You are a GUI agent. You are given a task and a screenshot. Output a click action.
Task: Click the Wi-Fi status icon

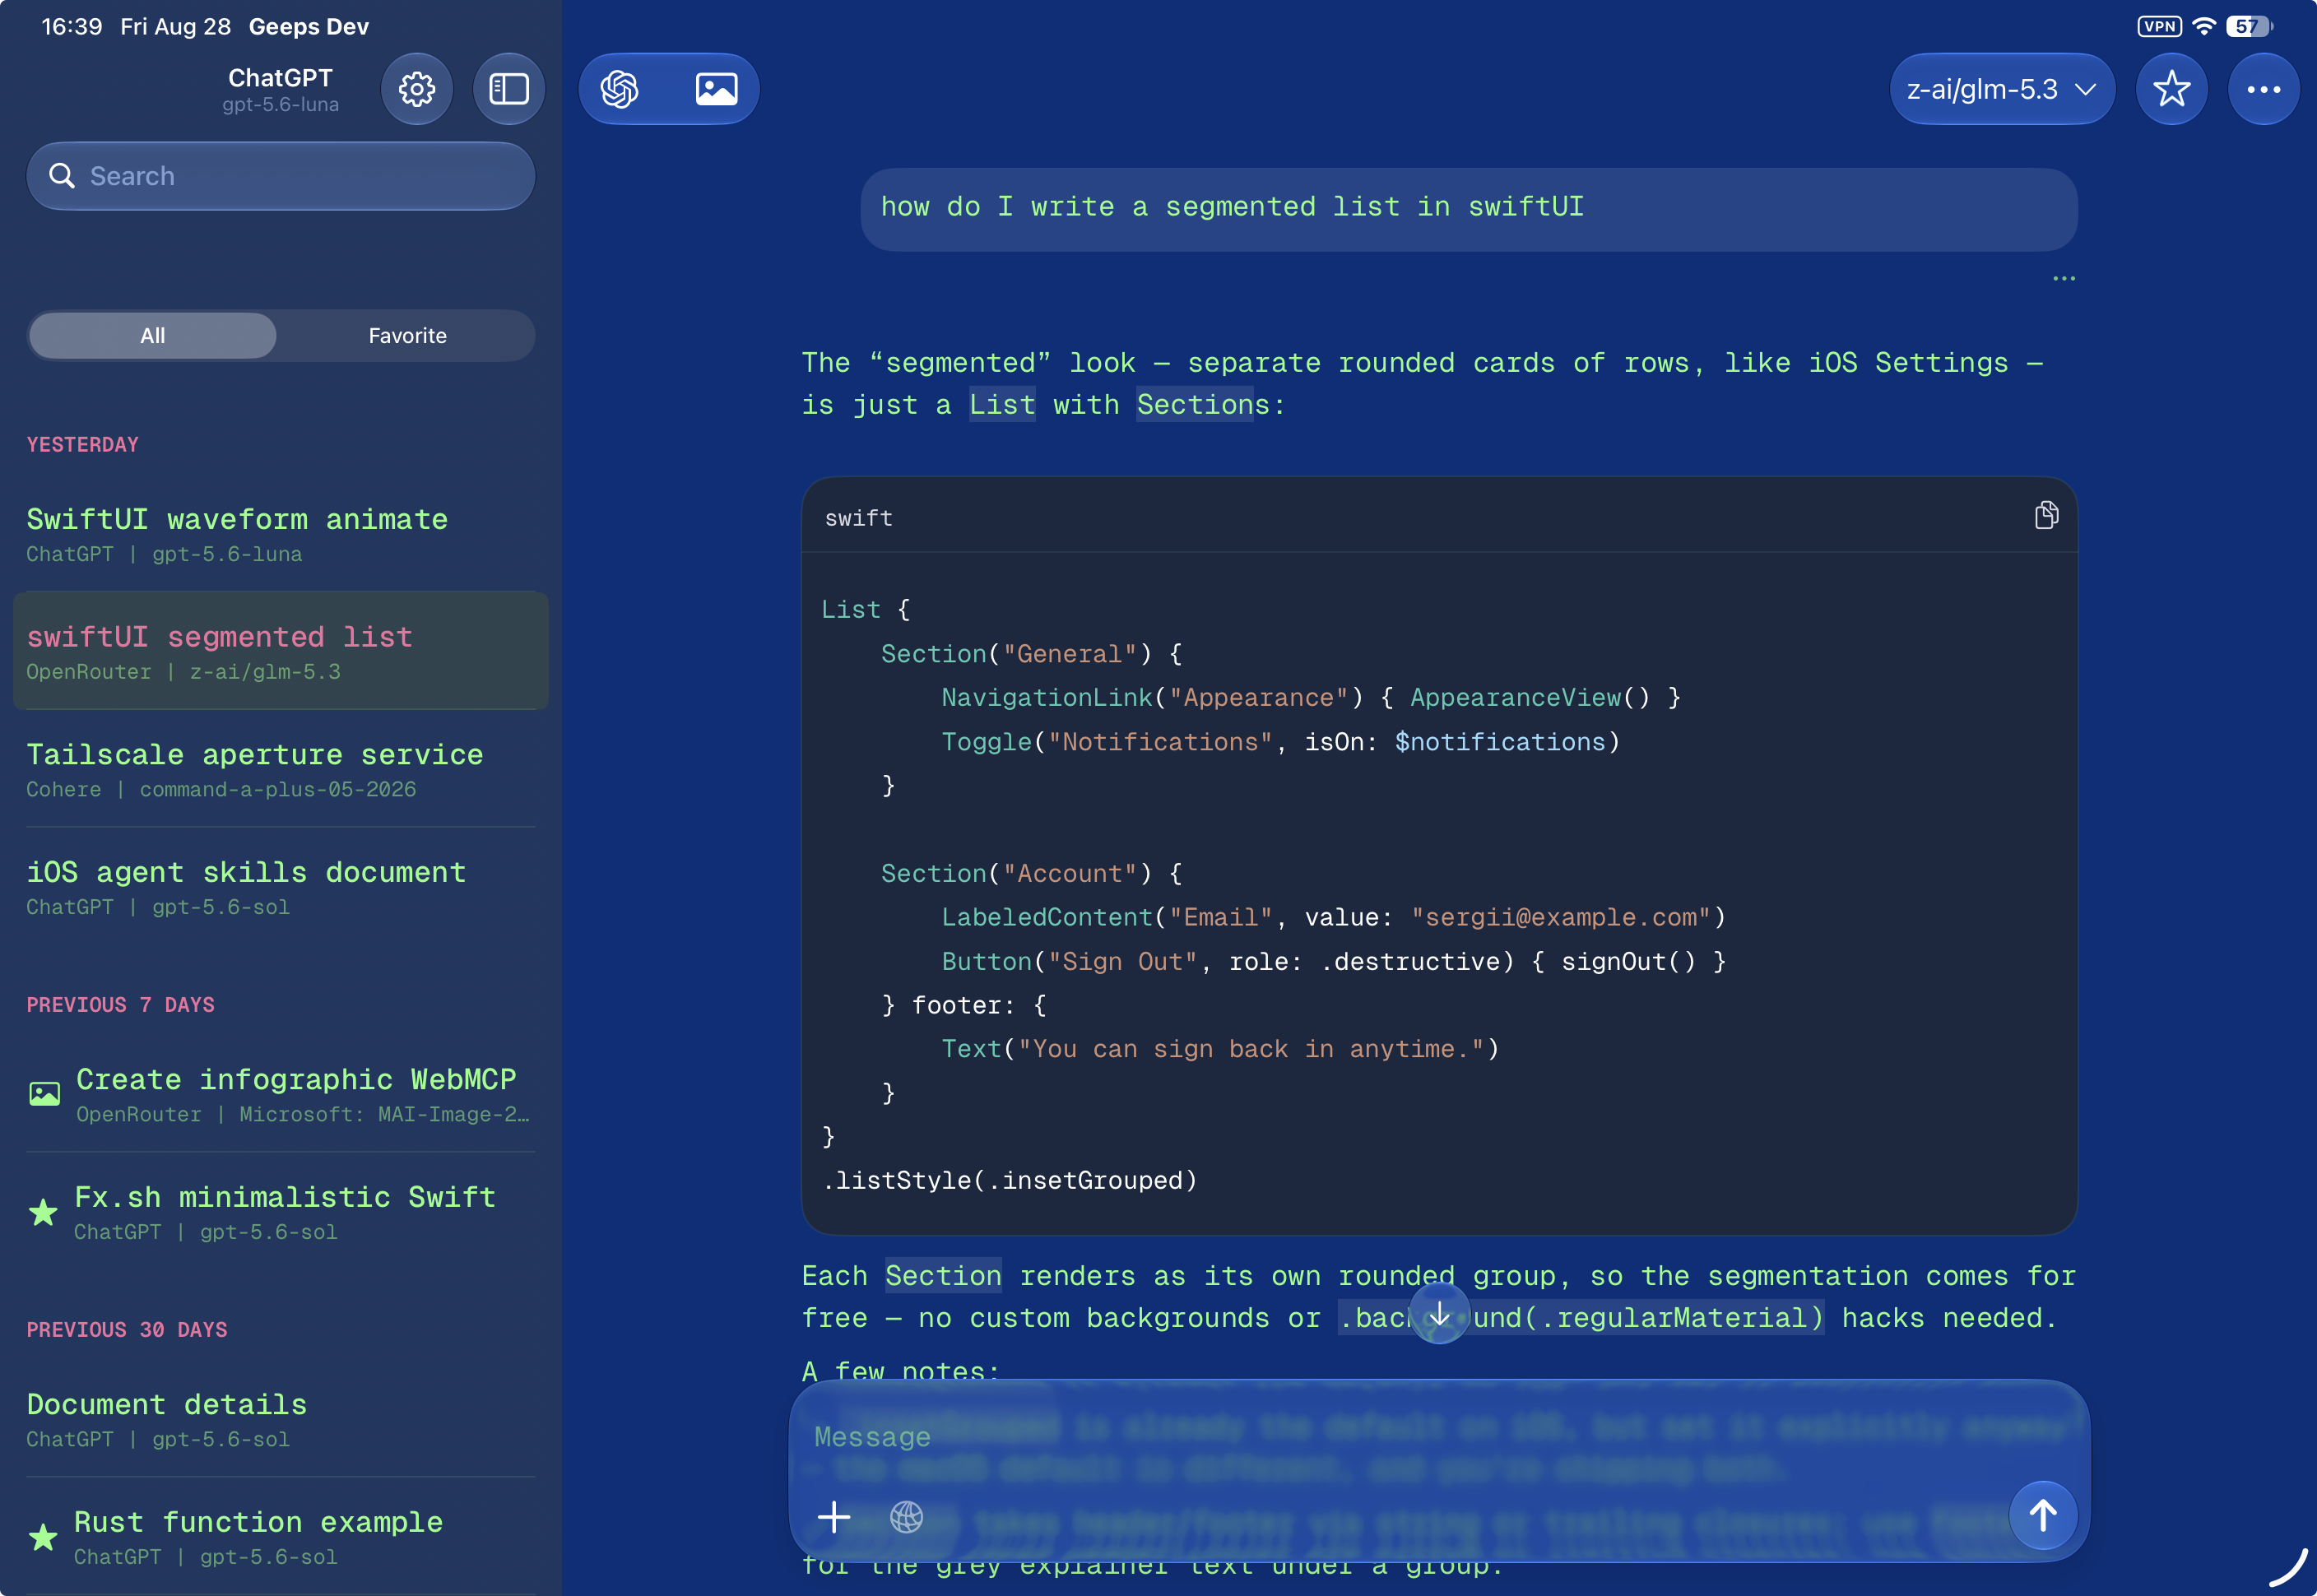2203,26
